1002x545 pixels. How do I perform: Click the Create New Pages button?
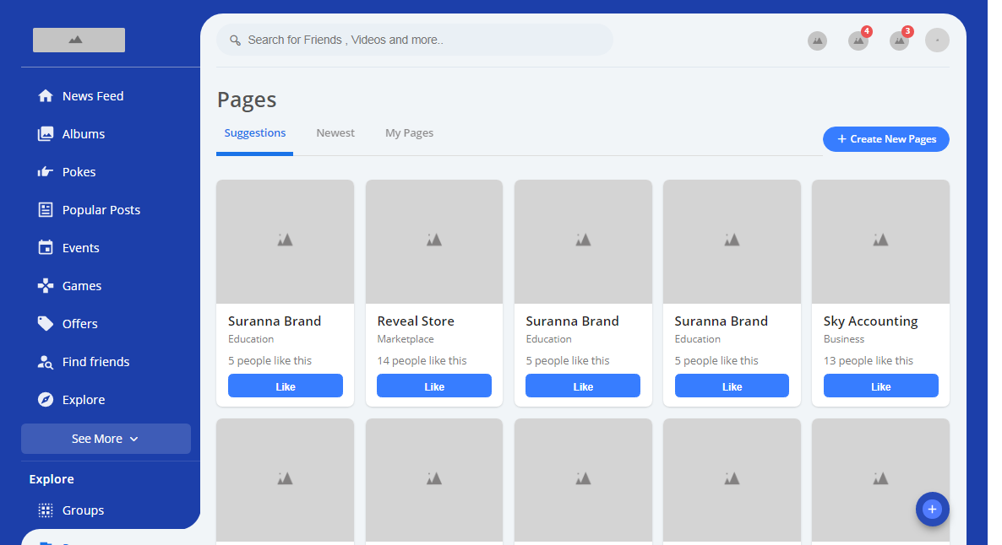(885, 139)
